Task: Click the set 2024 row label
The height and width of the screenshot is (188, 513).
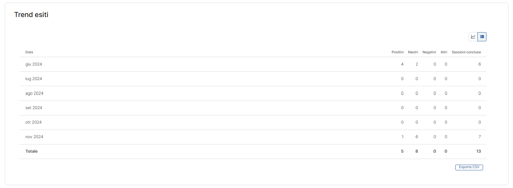Action: coord(34,108)
